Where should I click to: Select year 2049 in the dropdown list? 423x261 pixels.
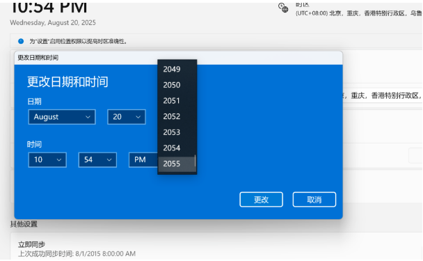tap(177, 69)
